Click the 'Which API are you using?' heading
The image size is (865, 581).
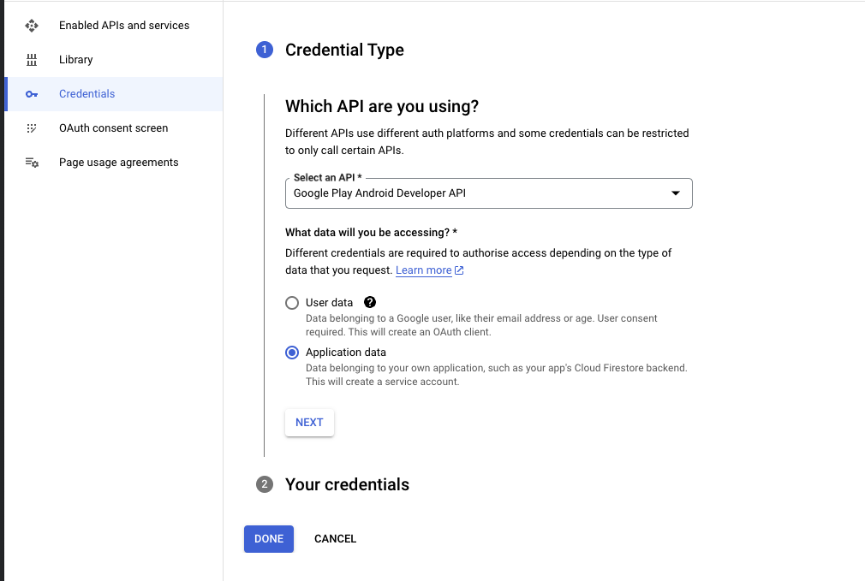tap(382, 106)
